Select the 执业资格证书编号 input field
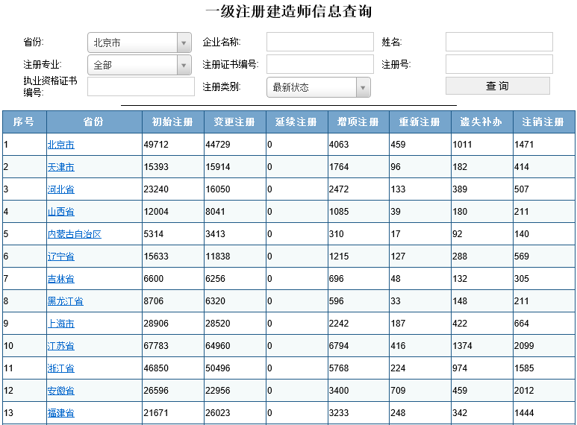Screen dimensions: 577x425 pos(140,86)
